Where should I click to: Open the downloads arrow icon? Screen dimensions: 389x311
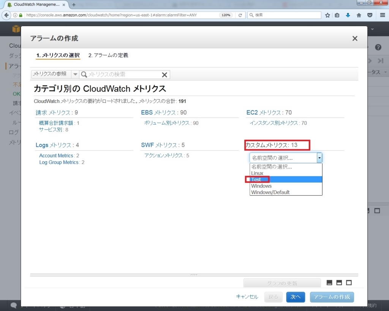tap(348, 15)
